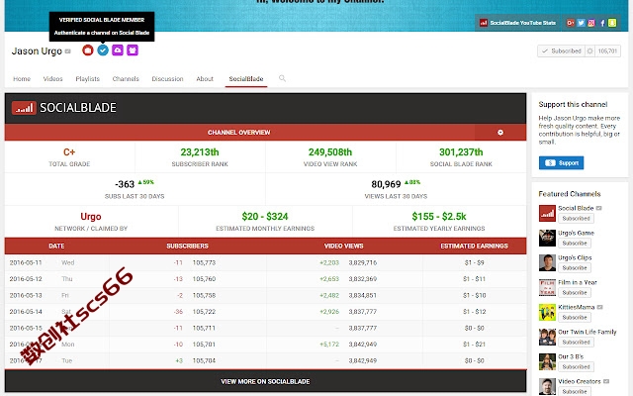
Task: Click the Subscribed button for Jason Urgo
Action: [561, 50]
